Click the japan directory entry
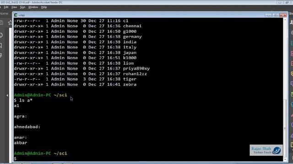 pos(130,52)
